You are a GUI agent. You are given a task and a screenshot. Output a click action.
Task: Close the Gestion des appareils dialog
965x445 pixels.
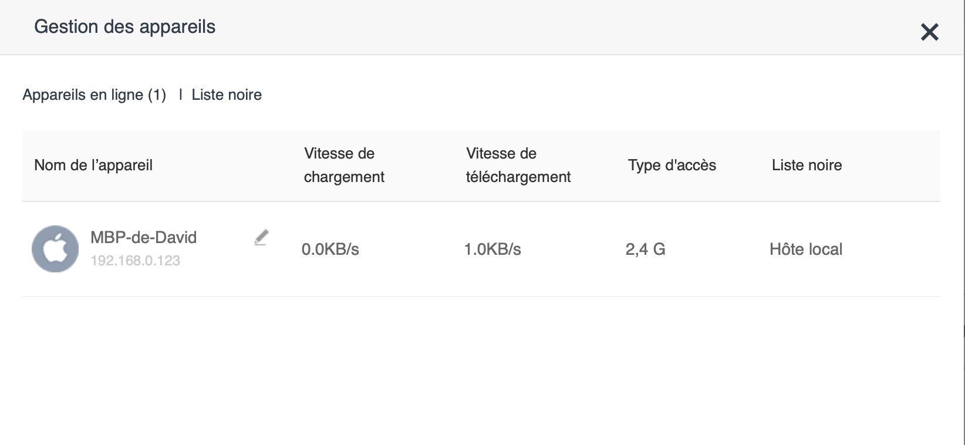[930, 32]
